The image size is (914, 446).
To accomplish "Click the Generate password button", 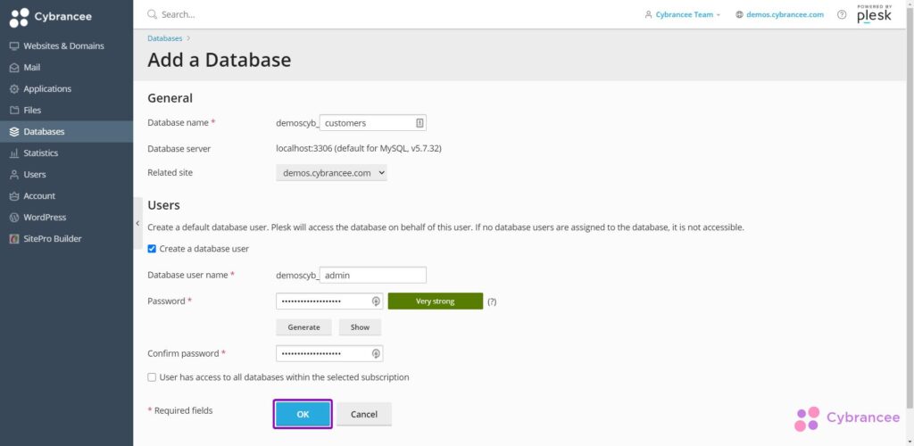I will pyautogui.click(x=303, y=327).
